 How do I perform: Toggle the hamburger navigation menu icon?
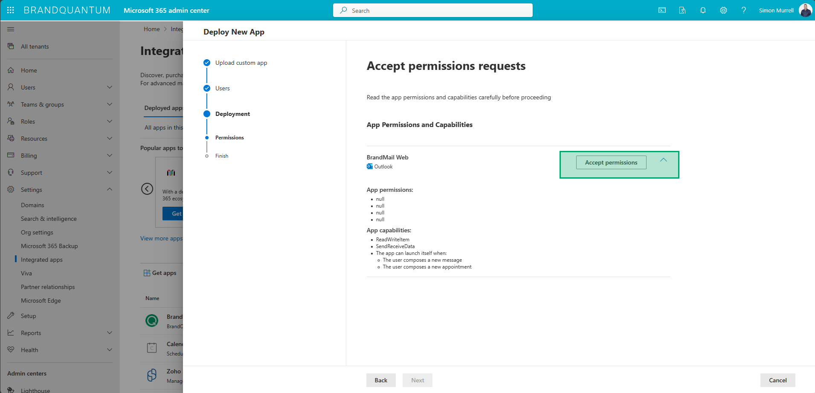(11, 29)
